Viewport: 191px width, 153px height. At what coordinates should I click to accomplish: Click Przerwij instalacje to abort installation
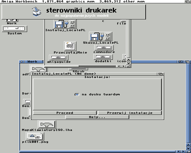[130, 113]
